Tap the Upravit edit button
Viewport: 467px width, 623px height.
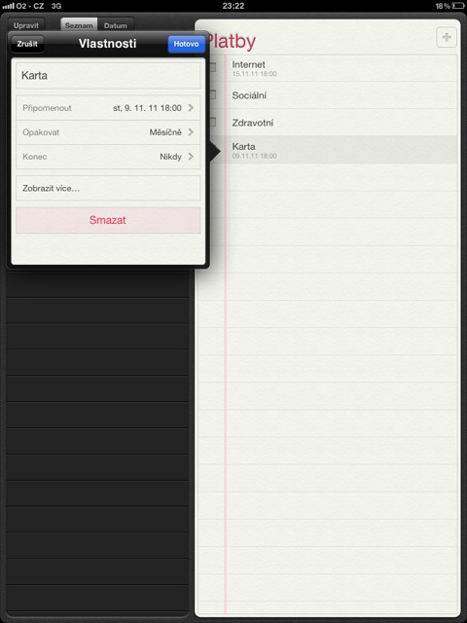pos(26,25)
